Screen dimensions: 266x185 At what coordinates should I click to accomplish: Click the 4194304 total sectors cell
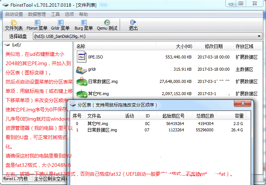coord(206,124)
